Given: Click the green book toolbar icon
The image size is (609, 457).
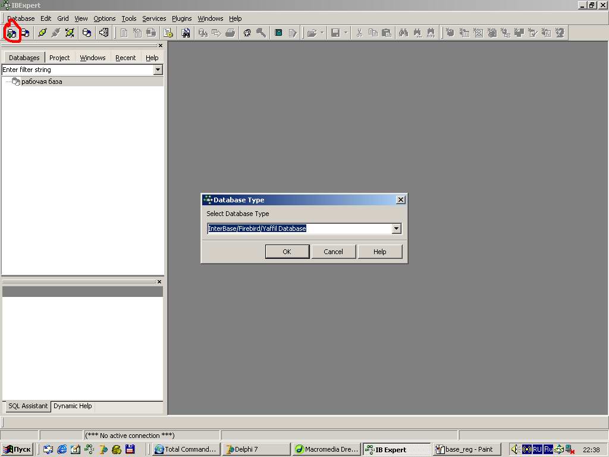Looking at the screenshot, I should [x=278, y=33].
